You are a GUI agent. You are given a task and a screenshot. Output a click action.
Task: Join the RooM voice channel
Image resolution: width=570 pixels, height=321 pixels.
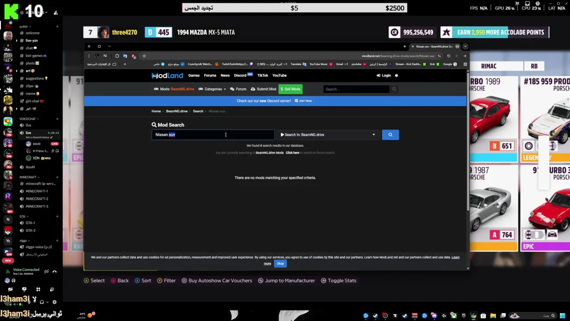(x=30, y=167)
